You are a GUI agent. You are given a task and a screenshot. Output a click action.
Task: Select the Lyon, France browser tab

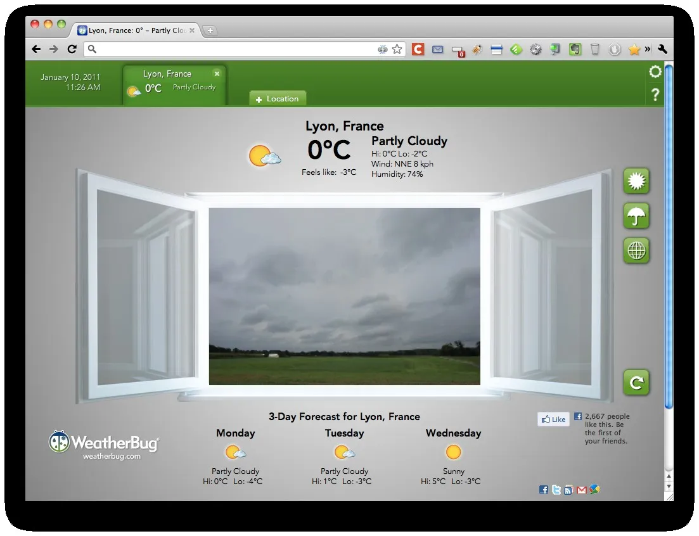click(136, 30)
